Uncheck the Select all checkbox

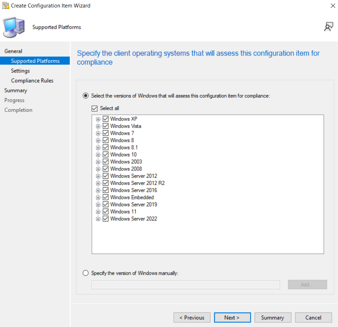pos(94,108)
